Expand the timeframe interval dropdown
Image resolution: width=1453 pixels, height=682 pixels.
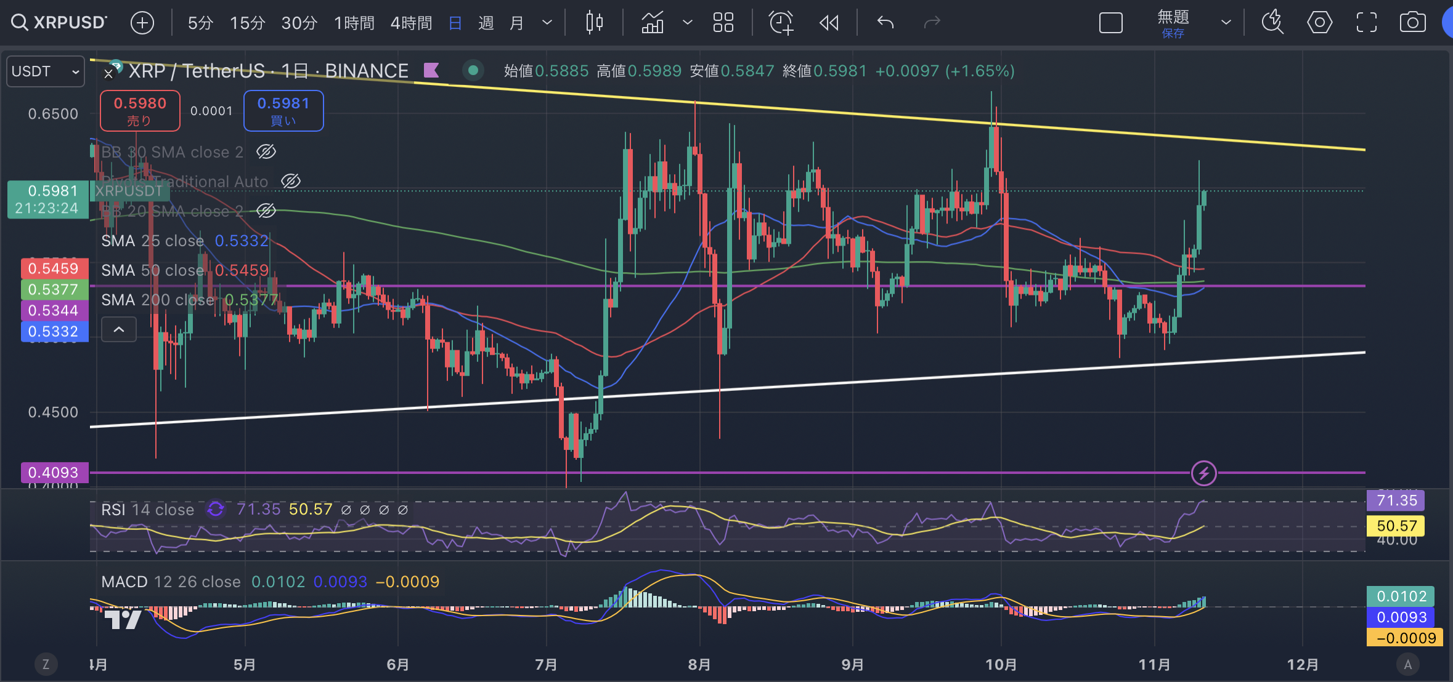coord(547,23)
